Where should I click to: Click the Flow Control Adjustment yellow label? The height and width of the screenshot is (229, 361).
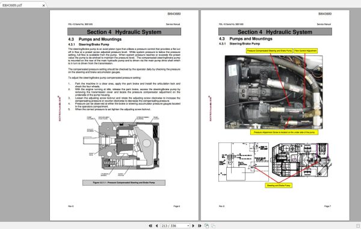tap(306, 50)
